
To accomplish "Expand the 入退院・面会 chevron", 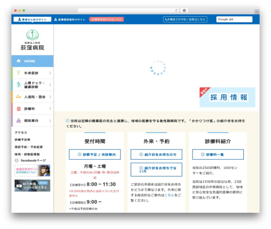I will coord(50,97).
